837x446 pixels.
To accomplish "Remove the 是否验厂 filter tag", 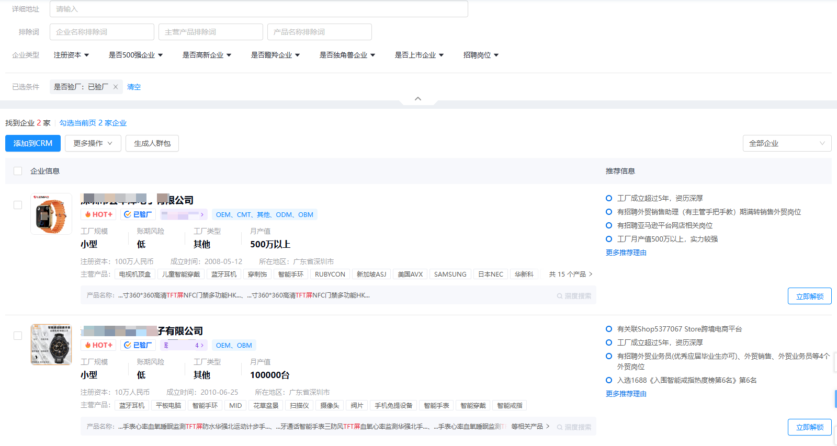I will 116,87.
